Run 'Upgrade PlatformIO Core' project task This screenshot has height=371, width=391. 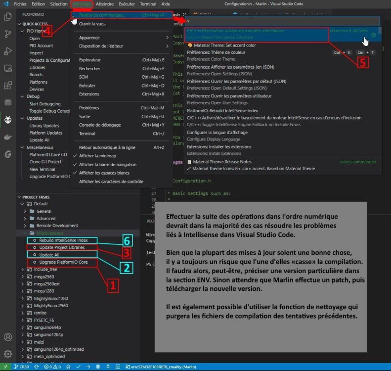pyautogui.click(x=63, y=262)
